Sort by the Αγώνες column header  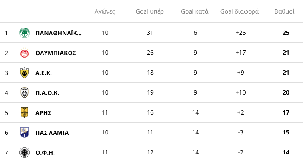click(105, 12)
